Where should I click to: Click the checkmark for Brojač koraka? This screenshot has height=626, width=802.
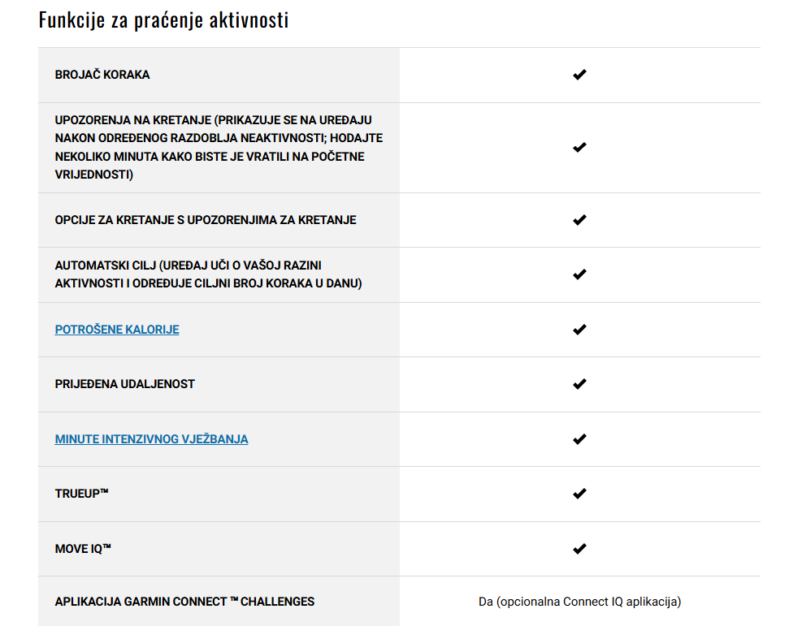(579, 75)
